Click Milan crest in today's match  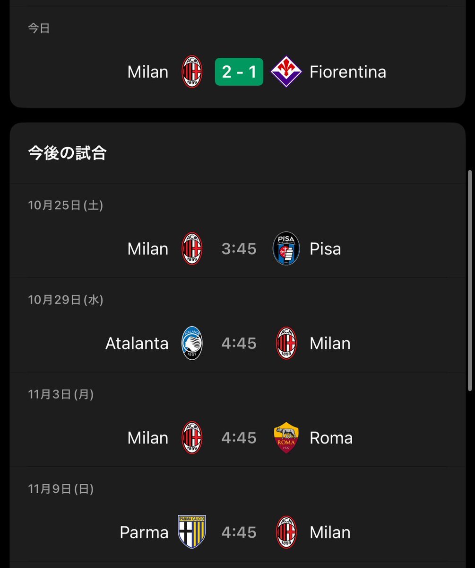pos(192,72)
